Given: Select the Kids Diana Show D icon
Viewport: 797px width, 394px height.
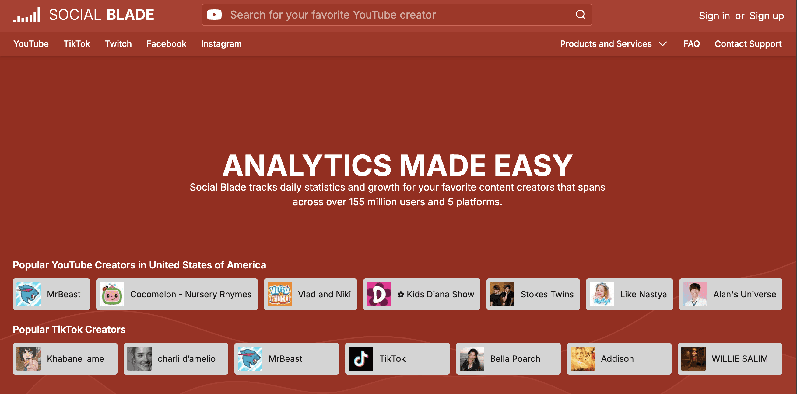Looking at the screenshot, I should coord(379,294).
